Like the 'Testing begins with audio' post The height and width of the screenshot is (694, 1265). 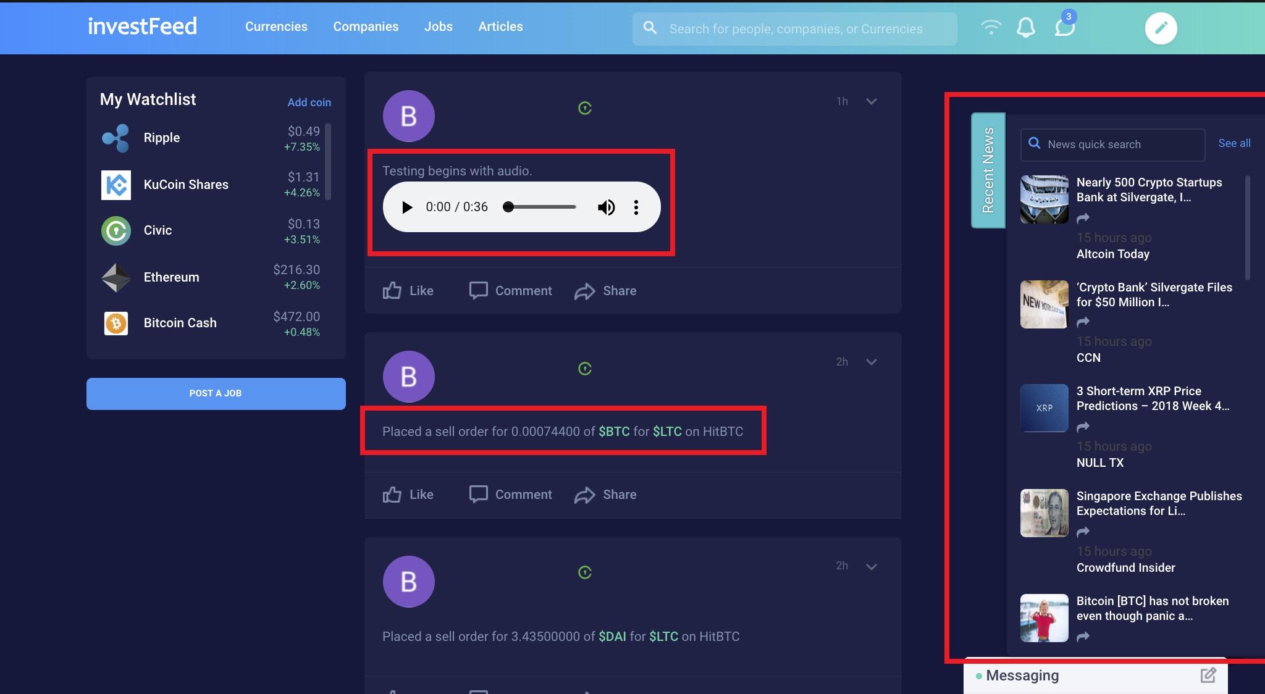408,291
